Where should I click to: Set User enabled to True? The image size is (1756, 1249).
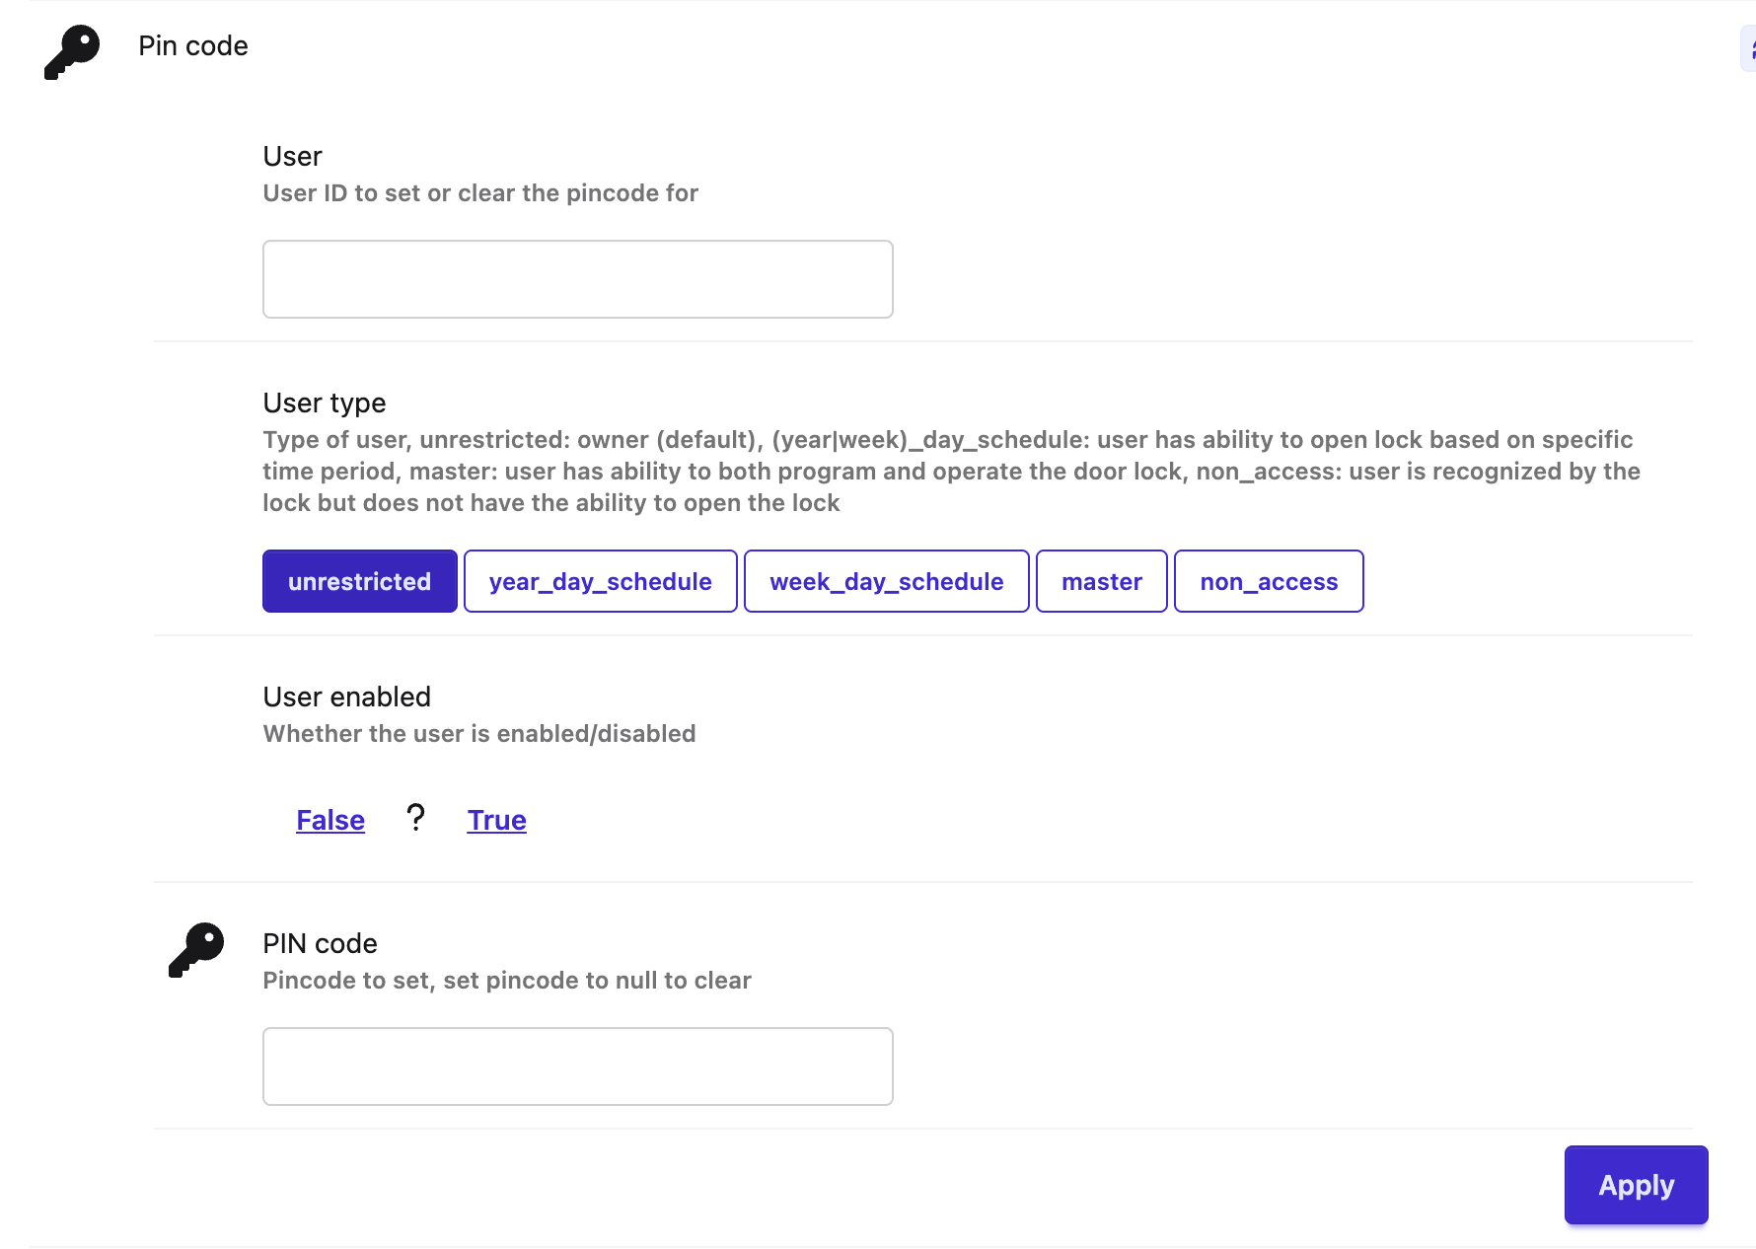(496, 820)
